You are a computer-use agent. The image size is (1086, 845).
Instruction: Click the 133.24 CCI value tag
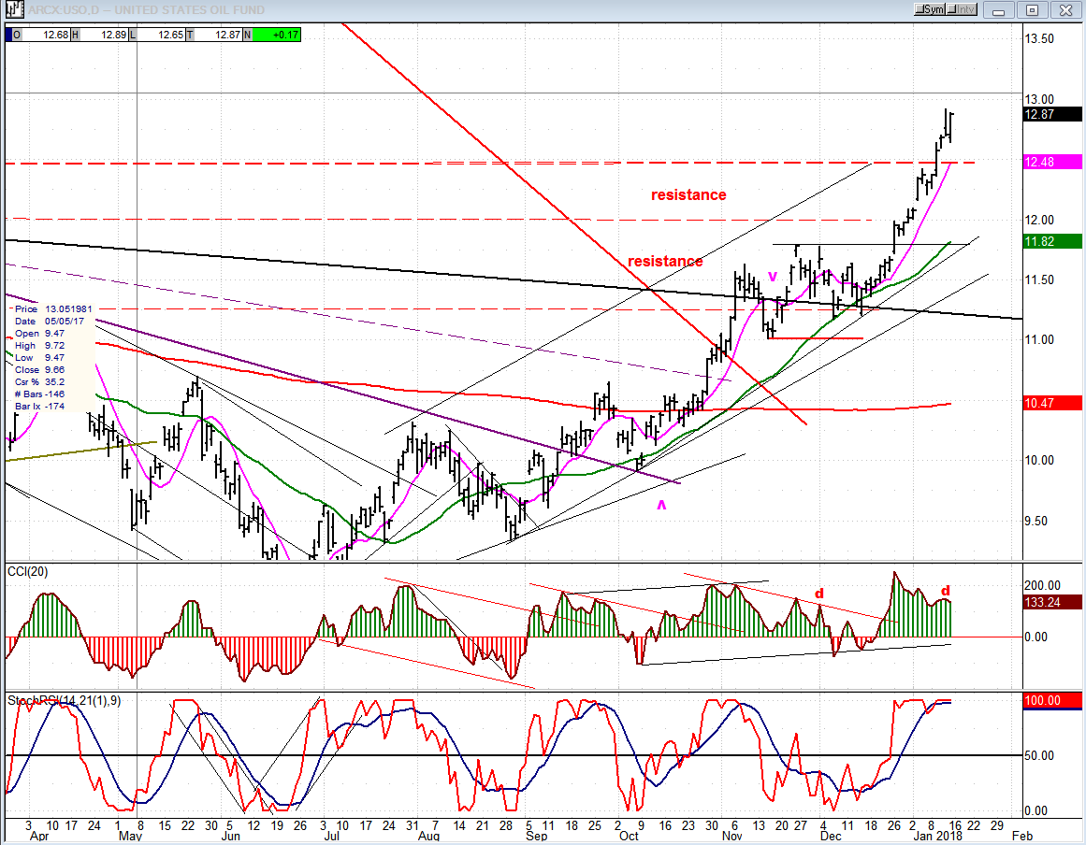click(x=1052, y=602)
